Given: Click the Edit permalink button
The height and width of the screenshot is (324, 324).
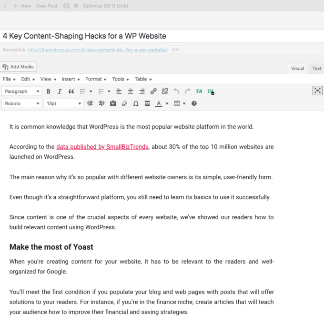Looking at the screenshot, I should (x=176, y=50).
